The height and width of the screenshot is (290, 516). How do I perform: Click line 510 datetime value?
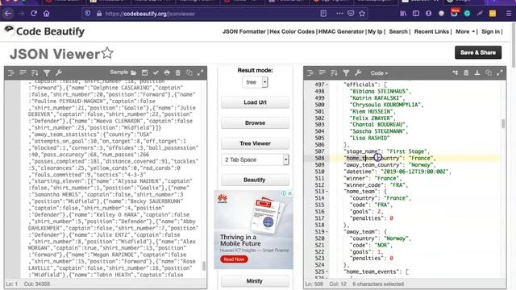415,172
